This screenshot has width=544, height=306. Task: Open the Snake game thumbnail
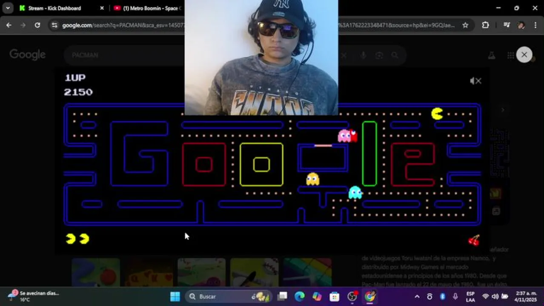[x=96, y=272]
